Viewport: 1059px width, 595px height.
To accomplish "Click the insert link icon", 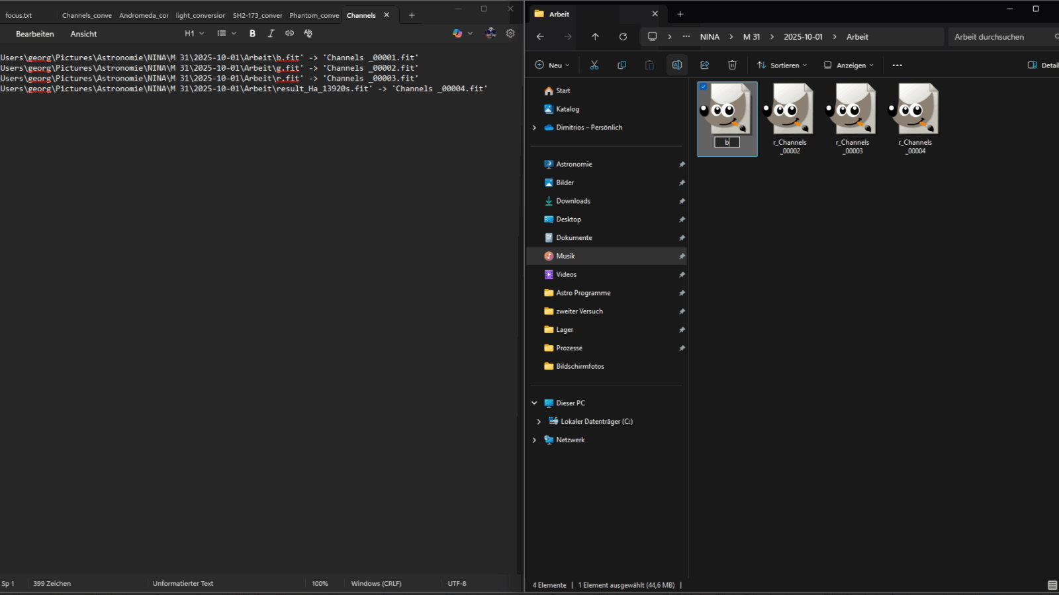I will point(289,34).
